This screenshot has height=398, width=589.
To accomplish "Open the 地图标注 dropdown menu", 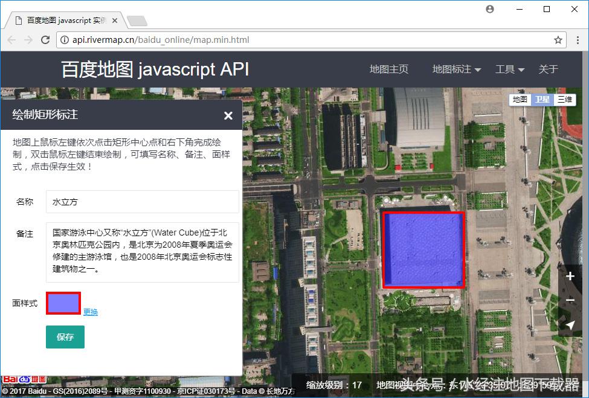I will (x=452, y=69).
